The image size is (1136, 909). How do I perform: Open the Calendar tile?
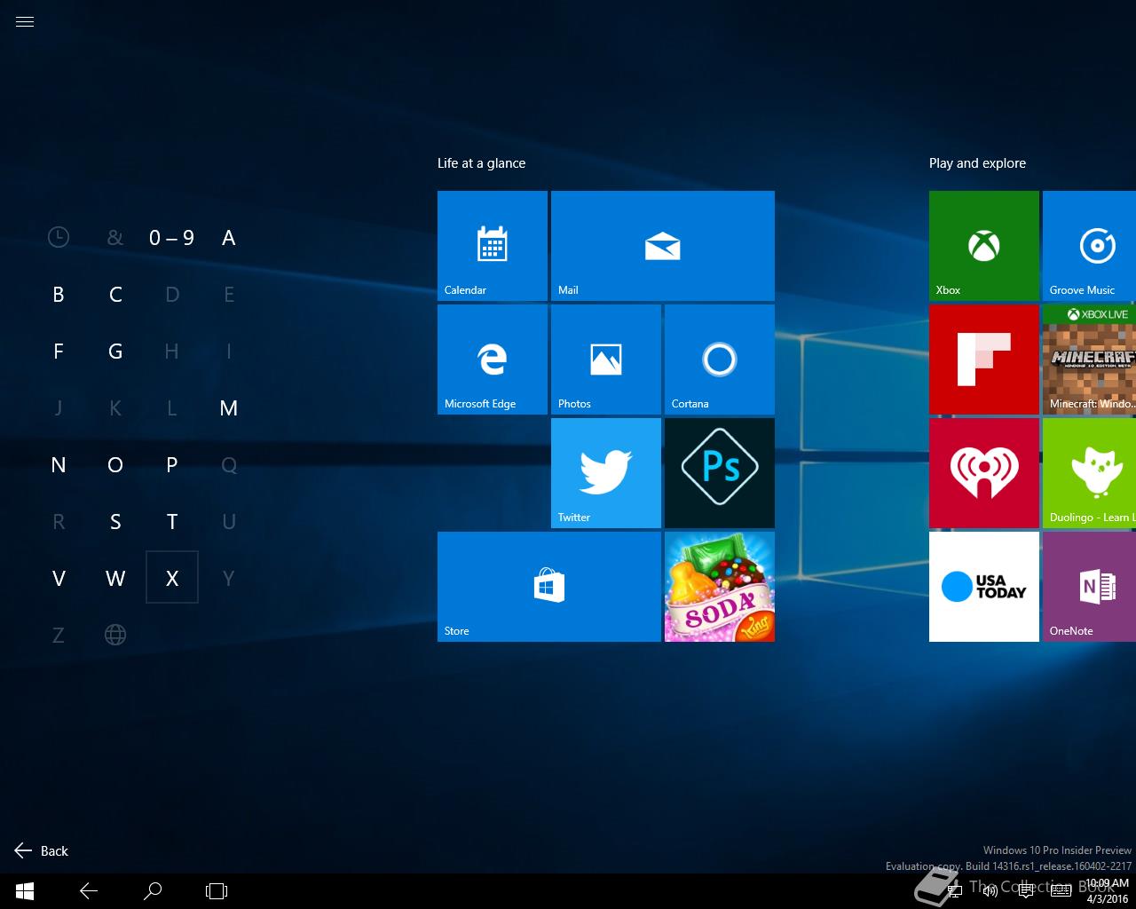pyautogui.click(x=493, y=246)
